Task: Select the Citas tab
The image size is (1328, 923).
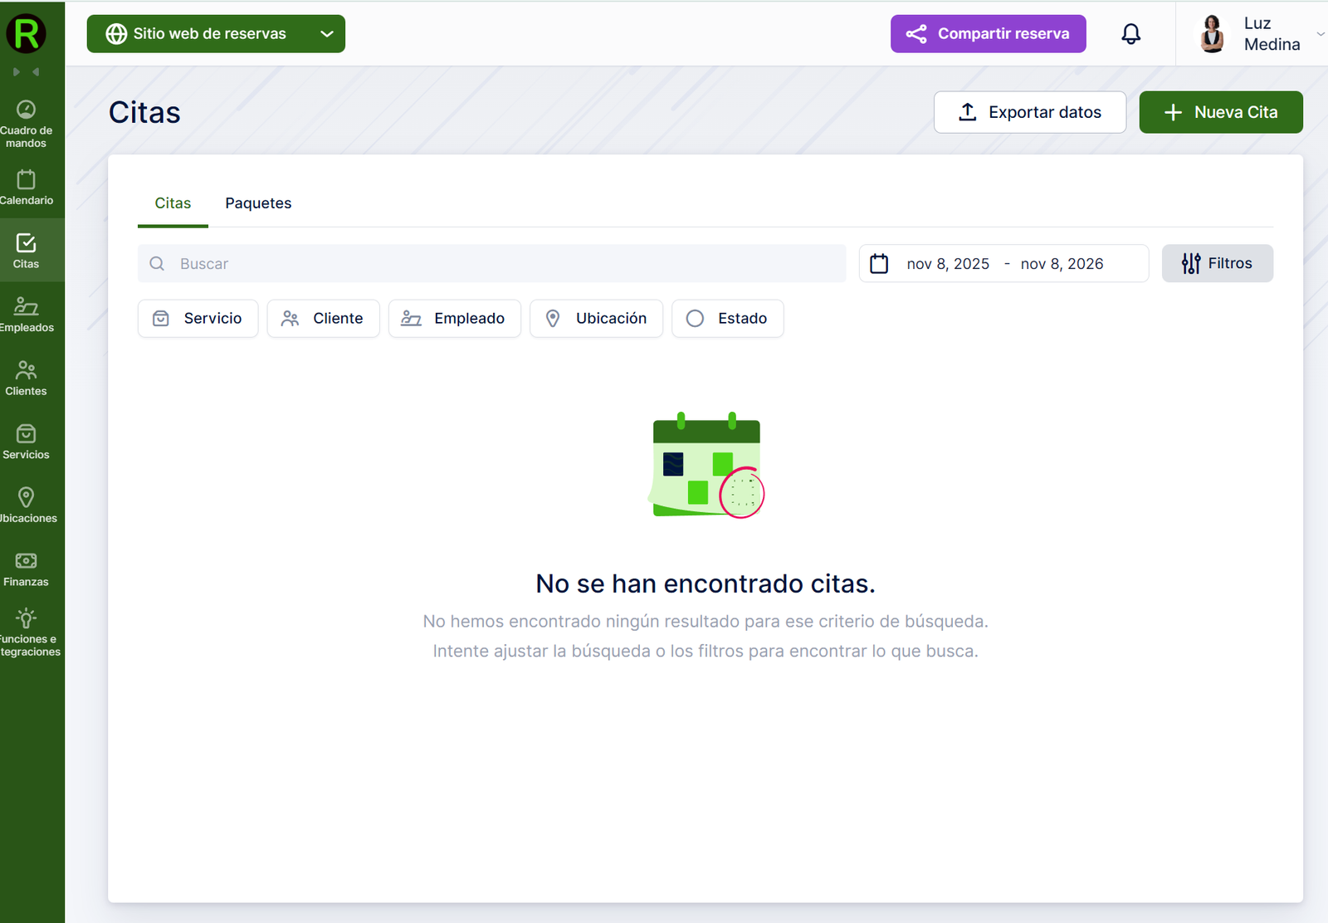Action: tap(173, 203)
